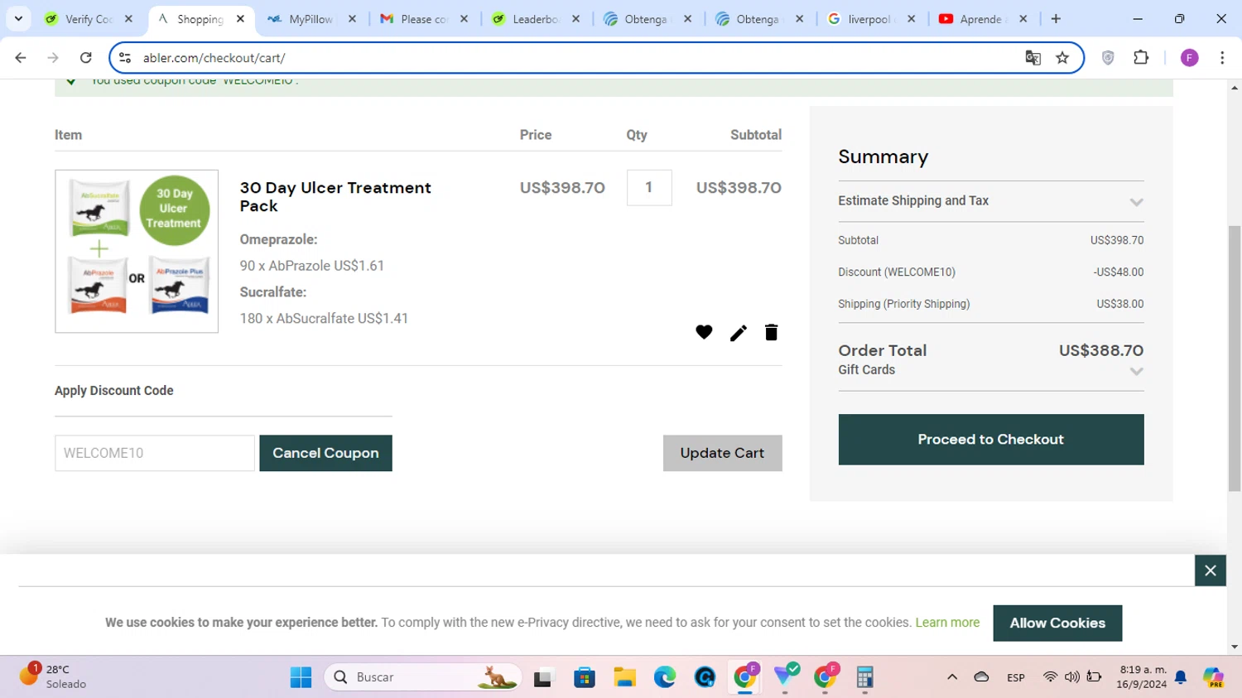Image resolution: width=1242 pixels, height=698 pixels.
Task: Switch to the Gmail Please co tab
Action: (423, 19)
